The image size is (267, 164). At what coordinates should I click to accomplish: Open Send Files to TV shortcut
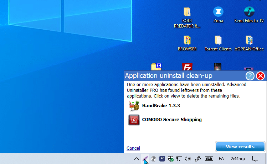[249, 15]
